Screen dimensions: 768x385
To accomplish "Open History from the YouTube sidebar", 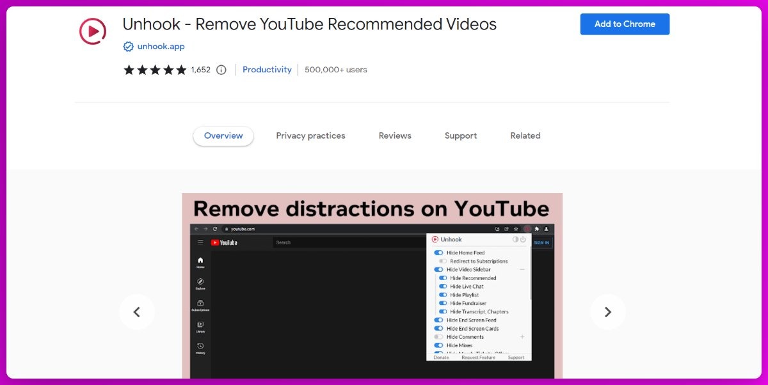I will [x=200, y=345].
